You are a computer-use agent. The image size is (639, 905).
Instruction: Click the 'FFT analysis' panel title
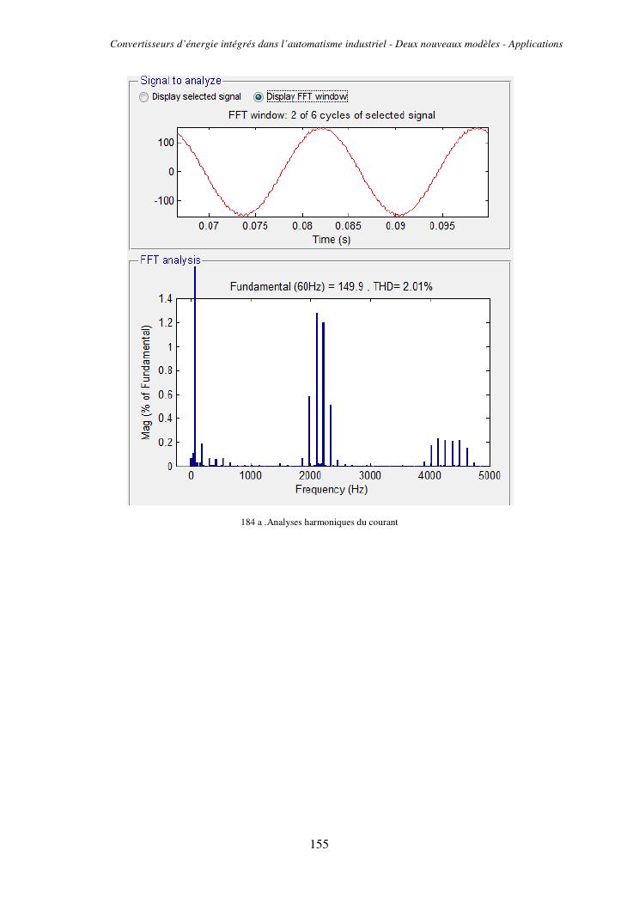pos(170,260)
